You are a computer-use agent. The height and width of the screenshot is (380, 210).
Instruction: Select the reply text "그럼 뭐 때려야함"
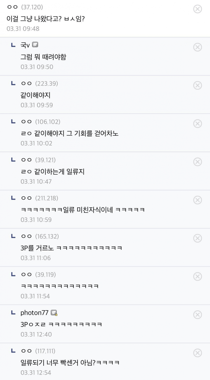click(43, 57)
